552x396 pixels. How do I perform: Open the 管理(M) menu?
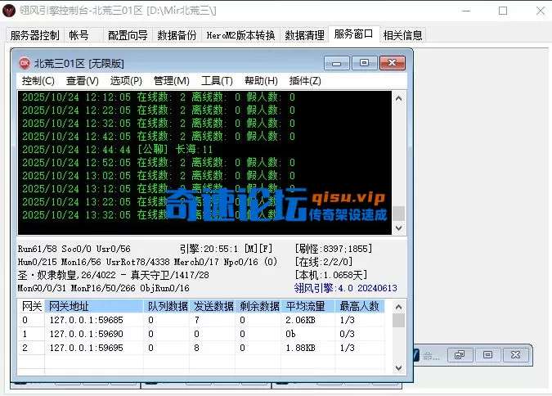(172, 81)
